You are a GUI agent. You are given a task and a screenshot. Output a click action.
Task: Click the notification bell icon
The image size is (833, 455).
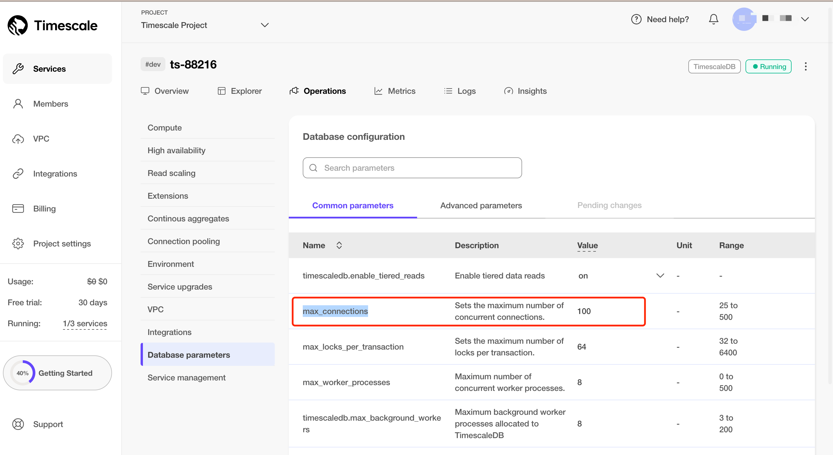pos(713,19)
